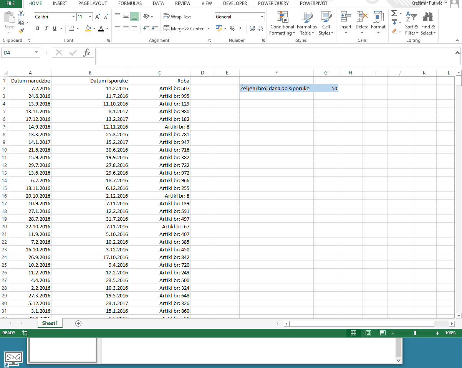
Task: Select column C header
Action: tap(160, 73)
